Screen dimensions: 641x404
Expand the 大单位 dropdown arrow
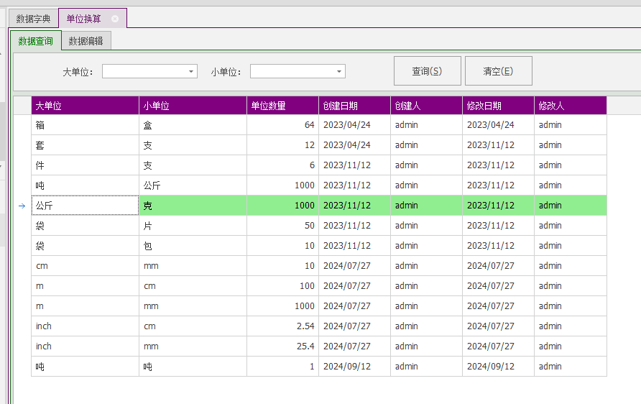[191, 72]
